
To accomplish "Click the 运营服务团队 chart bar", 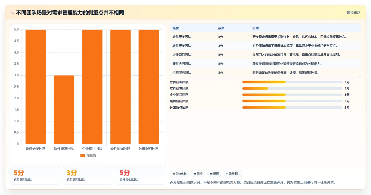I will 149,87.
